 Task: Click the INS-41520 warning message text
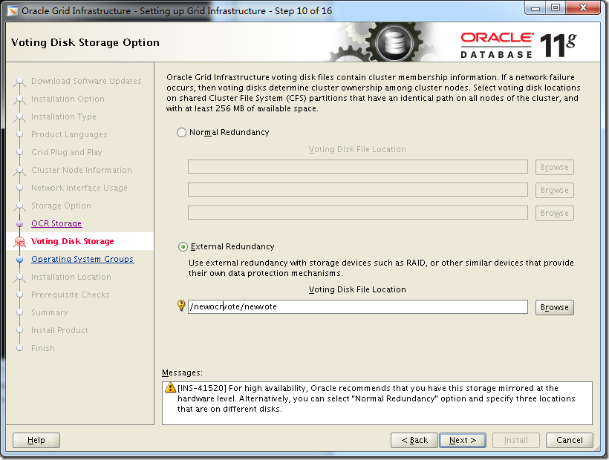tap(376, 398)
